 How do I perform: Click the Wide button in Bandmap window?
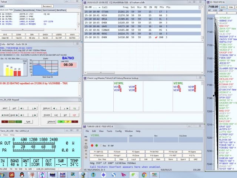231,7
